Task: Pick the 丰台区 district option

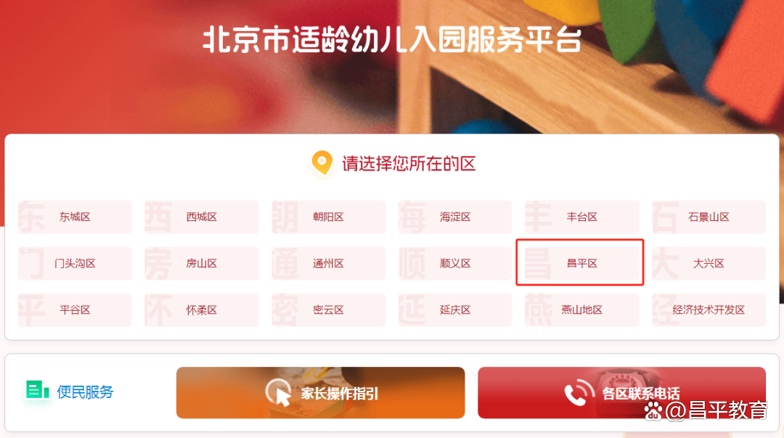Action: [581, 216]
